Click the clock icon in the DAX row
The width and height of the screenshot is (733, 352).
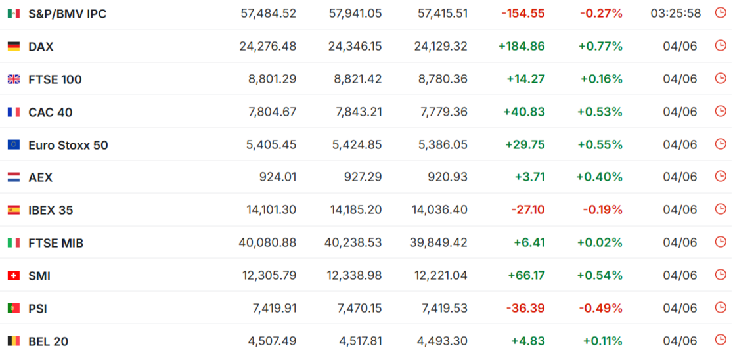click(x=721, y=45)
